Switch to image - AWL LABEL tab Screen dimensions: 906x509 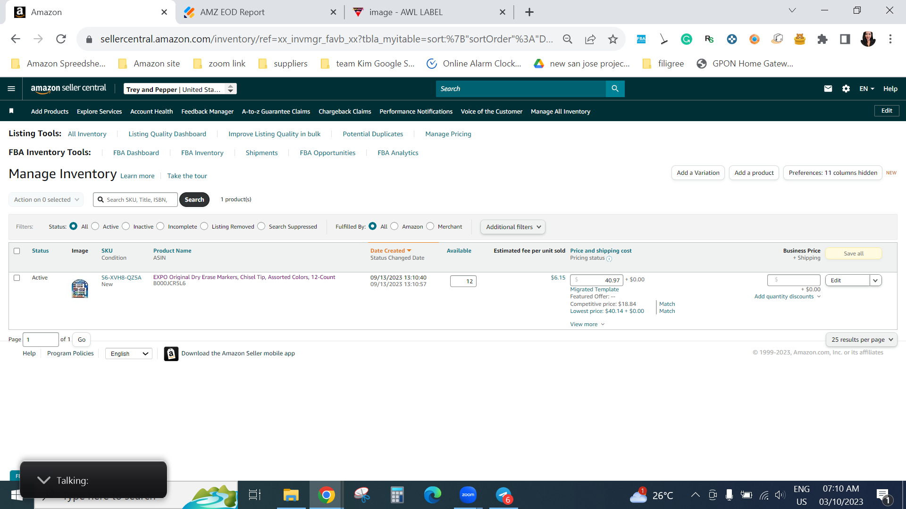click(x=406, y=12)
